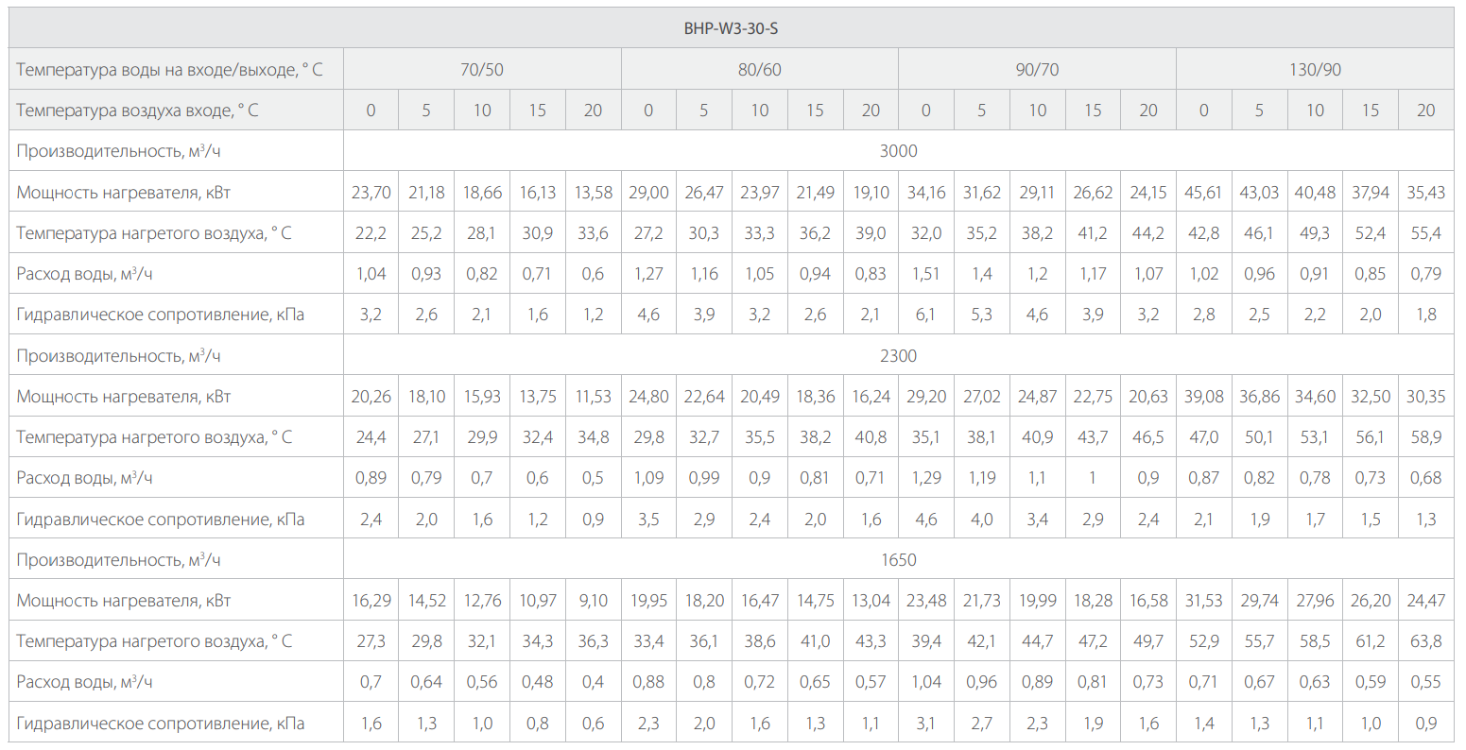The width and height of the screenshot is (1466, 750).
Task: Select heater power cell 39,08
Action: tap(1203, 397)
